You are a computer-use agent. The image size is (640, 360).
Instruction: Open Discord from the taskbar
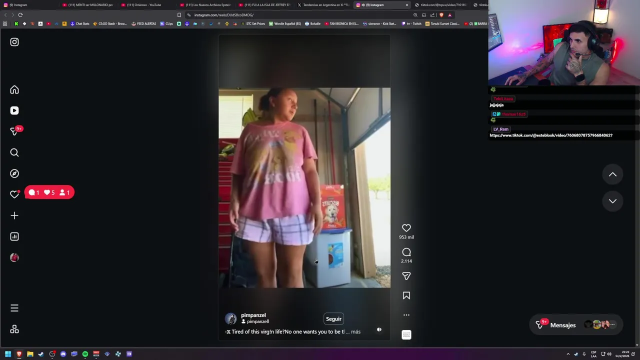click(x=63, y=354)
